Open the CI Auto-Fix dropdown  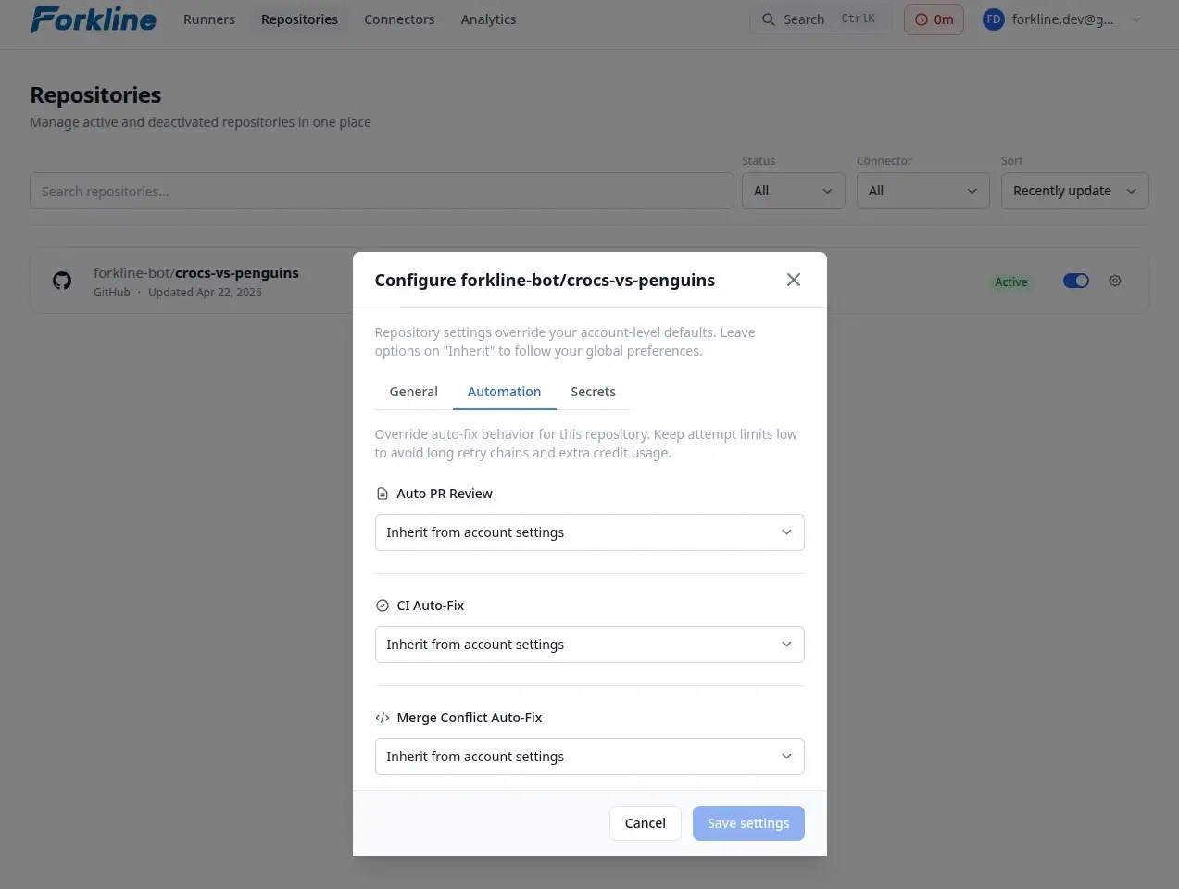coord(589,645)
